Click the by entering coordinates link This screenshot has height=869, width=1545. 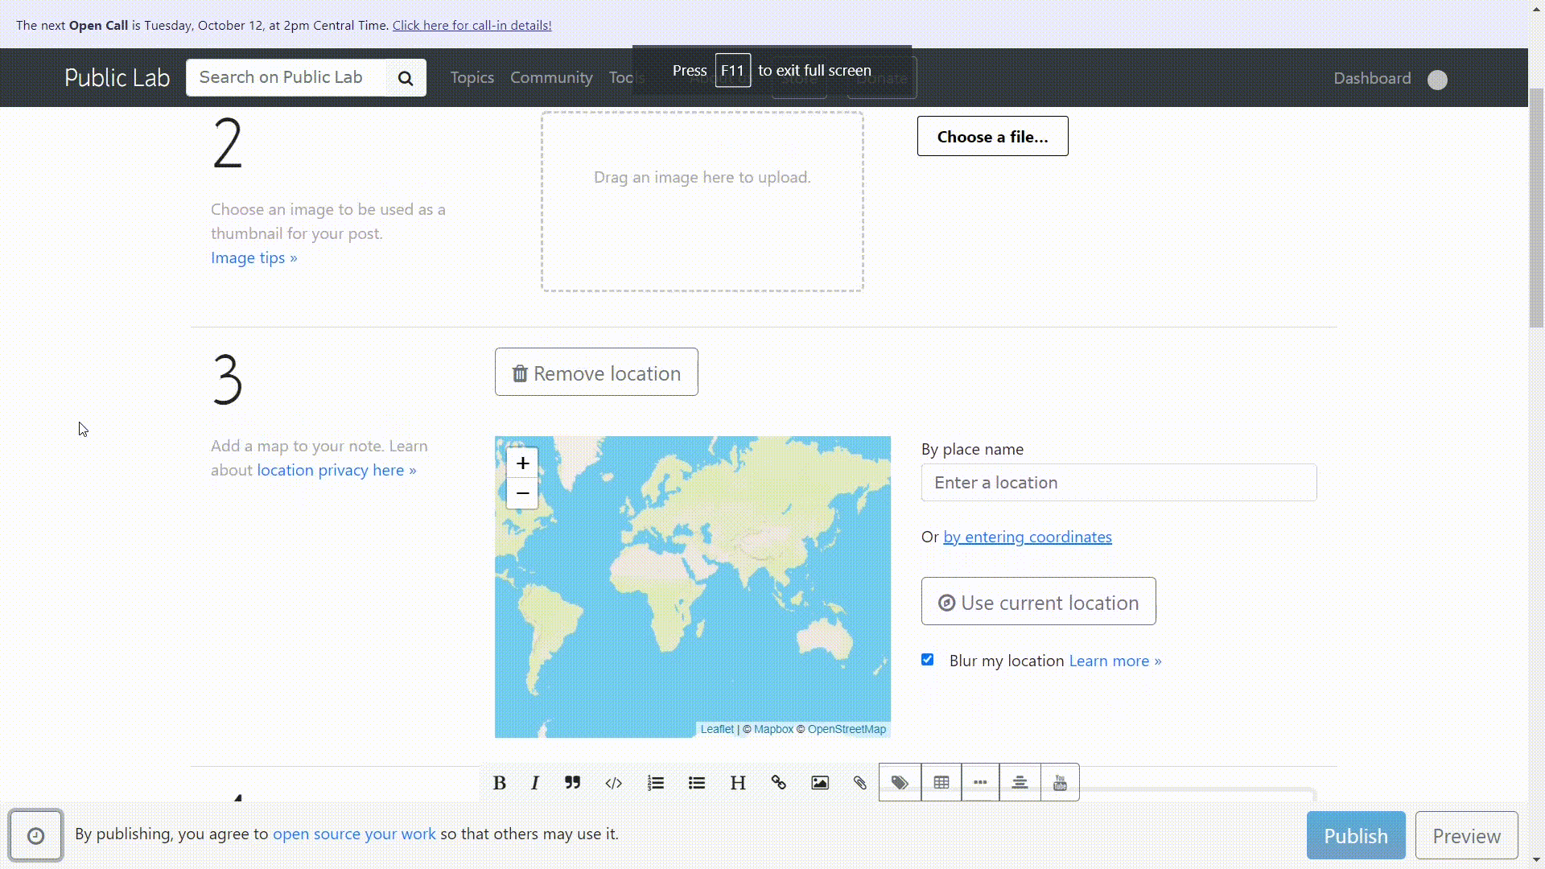[1027, 536]
